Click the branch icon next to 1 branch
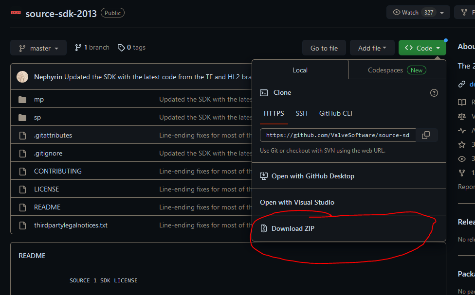Image resolution: width=475 pixels, height=295 pixels. pyautogui.click(x=78, y=48)
